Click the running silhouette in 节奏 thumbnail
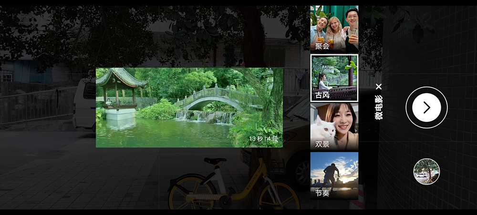477x215 pixels. pyautogui.click(x=330, y=175)
